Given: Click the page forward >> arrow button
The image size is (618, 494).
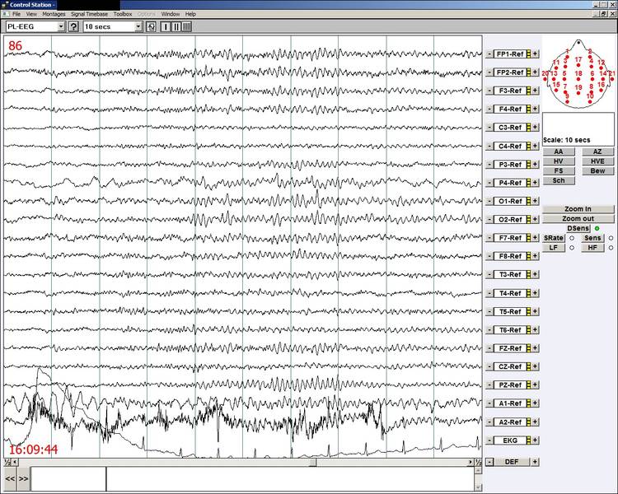Looking at the screenshot, I should click(x=23, y=478).
